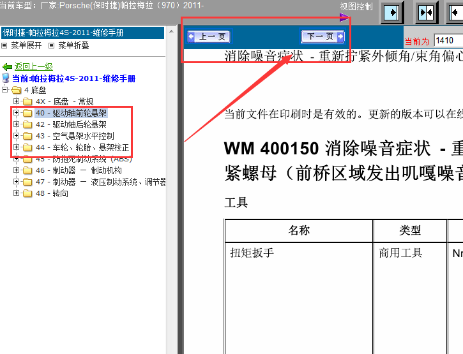463x354 pixels.
Task: Click the left arrow on 上一页 button
Action: [x=191, y=36]
